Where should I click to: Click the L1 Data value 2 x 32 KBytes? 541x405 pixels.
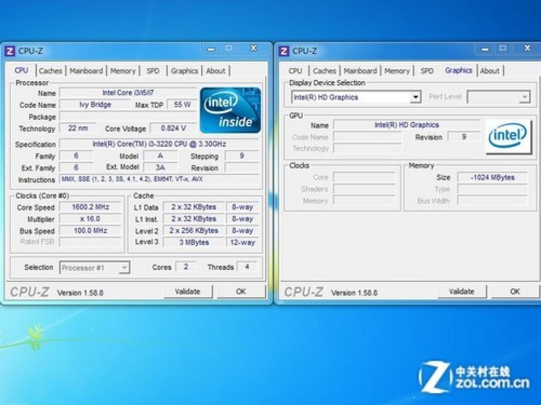[194, 207]
